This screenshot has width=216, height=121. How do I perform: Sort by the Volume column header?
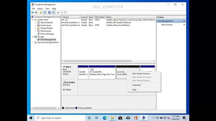click(71, 17)
